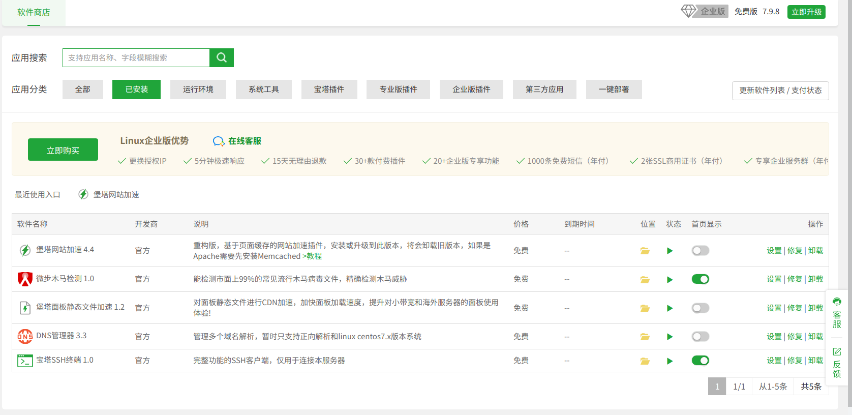Click 卸载 for 堡塔面板静态文件加速 1.2
The width and height of the screenshot is (852, 415).
tap(816, 308)
